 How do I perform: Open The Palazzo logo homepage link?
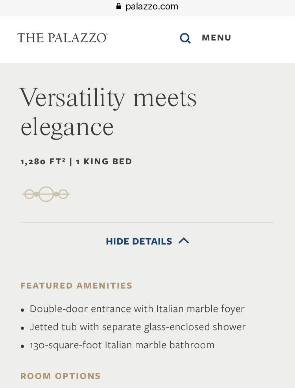pyautogui.click(x=63, y=38)
